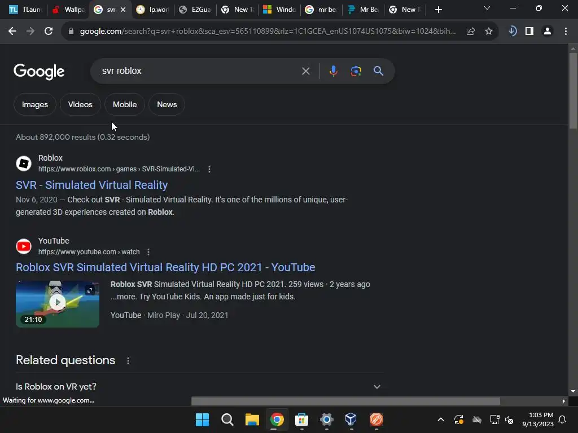The width and height of the screenshot is (578, 433).
Task: Switch to the E2Guardian tab
Action: click(x=195, y=10)
